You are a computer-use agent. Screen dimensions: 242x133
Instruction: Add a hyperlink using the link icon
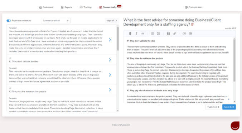pos(175,34)
